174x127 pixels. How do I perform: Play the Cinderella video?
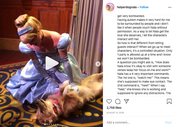(52, 63)
